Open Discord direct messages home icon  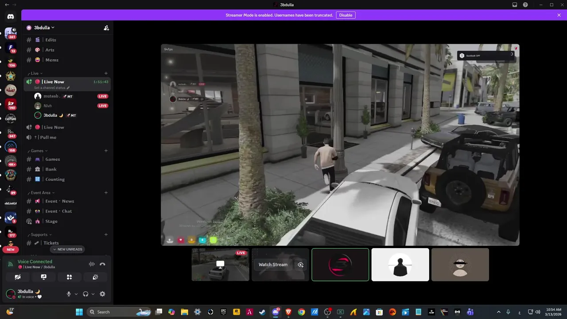coord(11,16)
